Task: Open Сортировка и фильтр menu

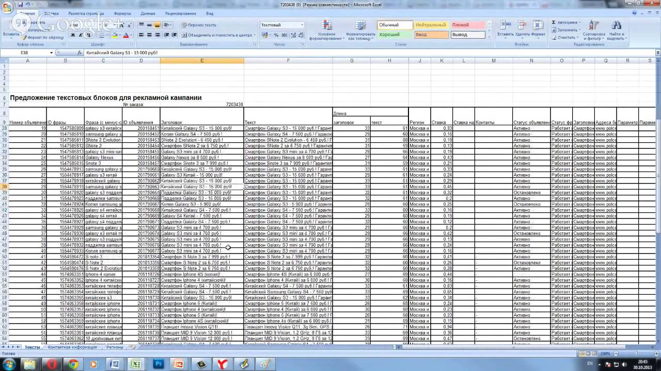Action: pyautogui.click(x=594, y=30)
